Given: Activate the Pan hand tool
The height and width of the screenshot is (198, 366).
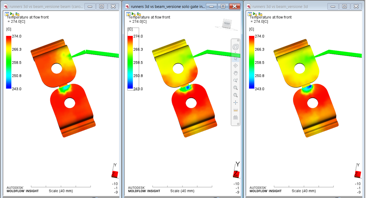Looking at the screenshot, I should tap(235, 73).
